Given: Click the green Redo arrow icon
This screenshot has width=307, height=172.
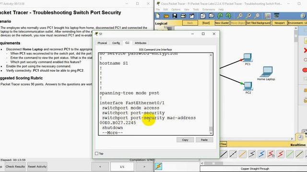Looking at the screenshot, I should click(x=228, y=16).
